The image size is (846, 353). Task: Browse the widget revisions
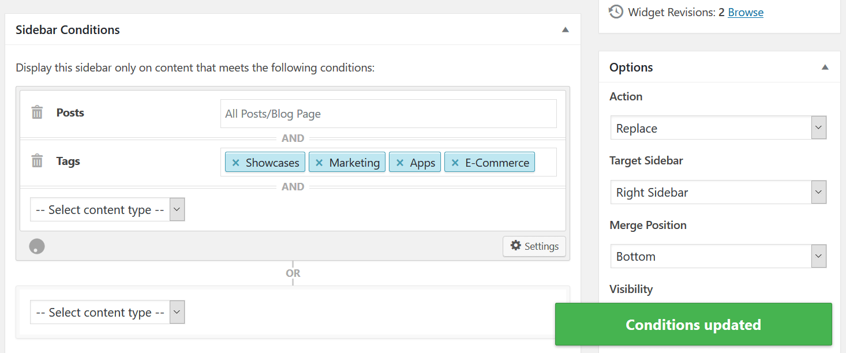coord(746,12)
